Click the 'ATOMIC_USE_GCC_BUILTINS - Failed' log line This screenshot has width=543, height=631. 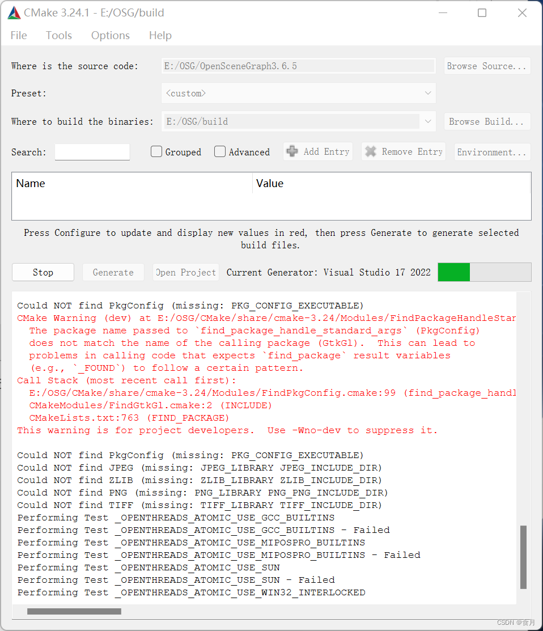[203, 530]
